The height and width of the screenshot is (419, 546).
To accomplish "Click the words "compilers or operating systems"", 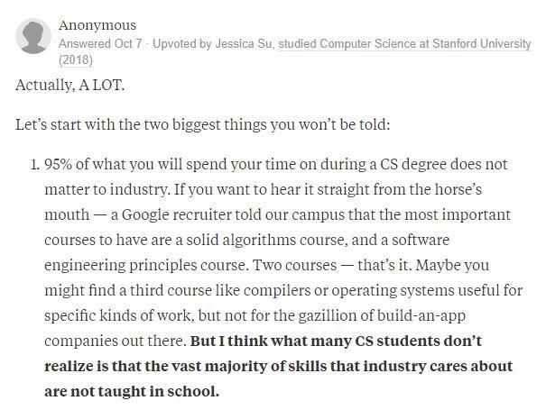I will [348, 291].
